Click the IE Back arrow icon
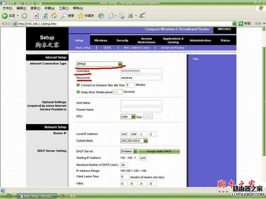The height and width of the screenshot is (199, 266). (x=5, y=16)
